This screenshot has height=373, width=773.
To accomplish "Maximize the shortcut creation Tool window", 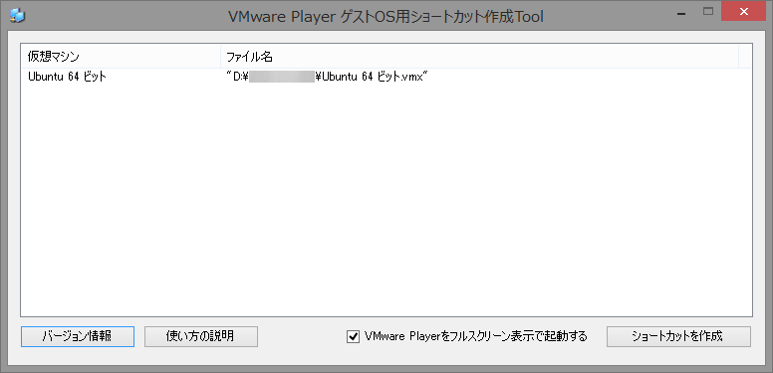I will pyautogui.click(x=708, y=12).
